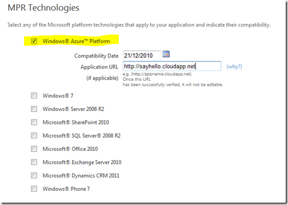Click the Compatibility Date field label
288x205 pixels.
pos(97,56)
